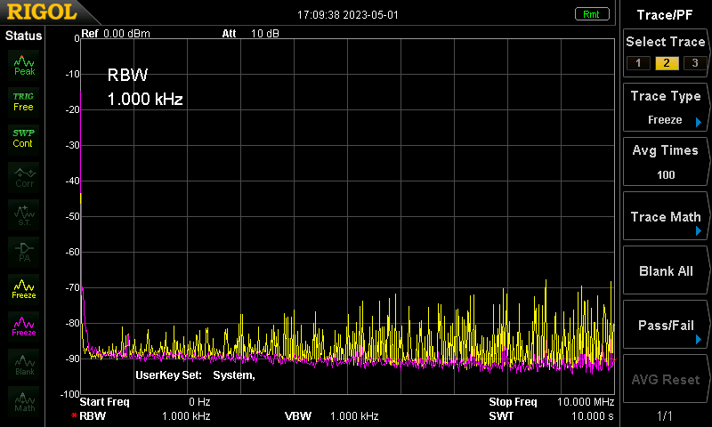The width and height of the screenshot is (712, 427).
Task: Click the VBW 1.000 kHz readout
Action: [331, 416]
